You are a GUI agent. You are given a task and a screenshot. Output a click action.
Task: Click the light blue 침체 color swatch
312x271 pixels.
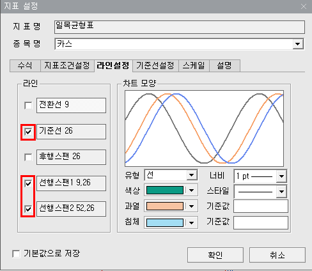(x=165, y=223)
